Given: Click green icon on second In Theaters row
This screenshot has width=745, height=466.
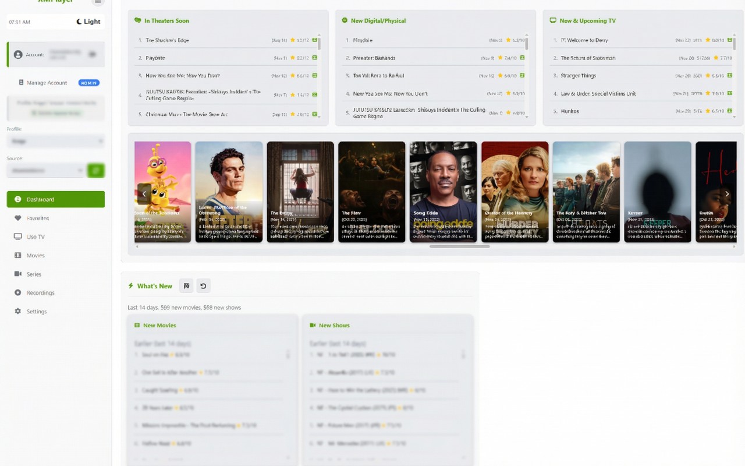Looking at the screenshot, I should coord(315,58).
